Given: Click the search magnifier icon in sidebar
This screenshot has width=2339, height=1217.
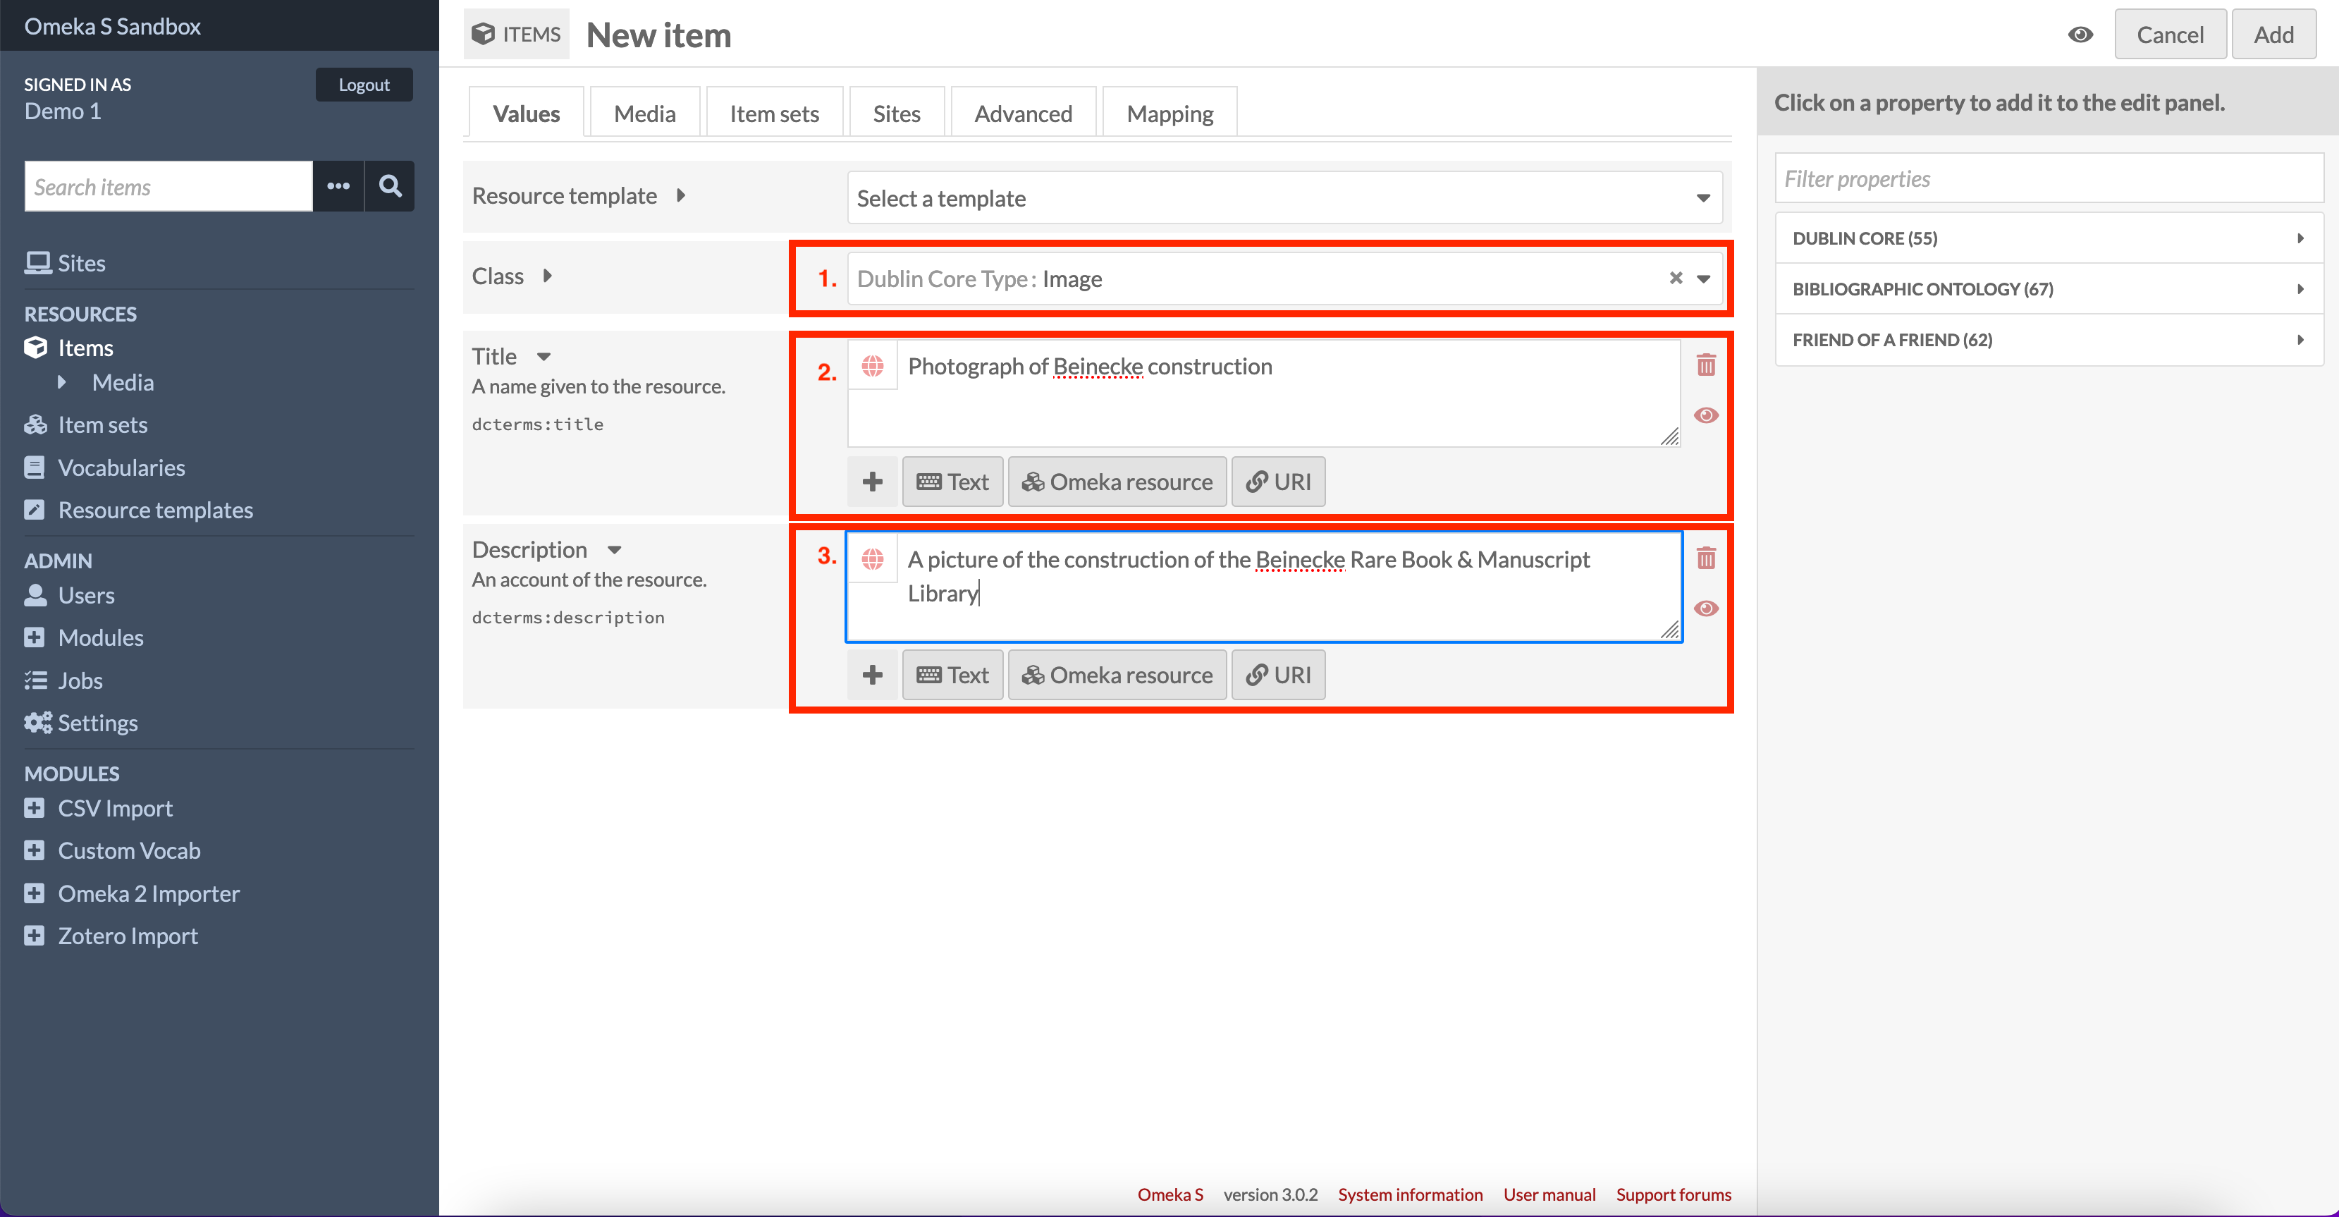Looking at the screenshot, I should click(390, 186).
